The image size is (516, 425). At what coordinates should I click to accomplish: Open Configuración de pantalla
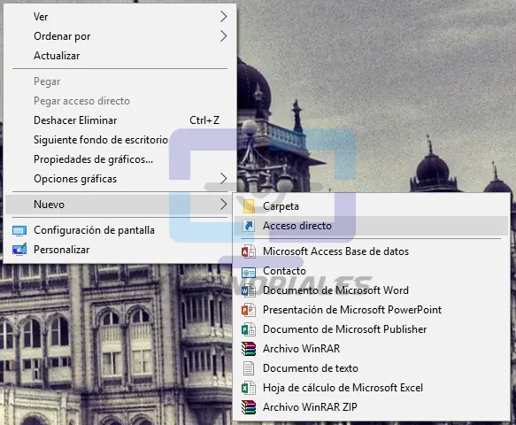pyautogui.click(x=119, y=230)
